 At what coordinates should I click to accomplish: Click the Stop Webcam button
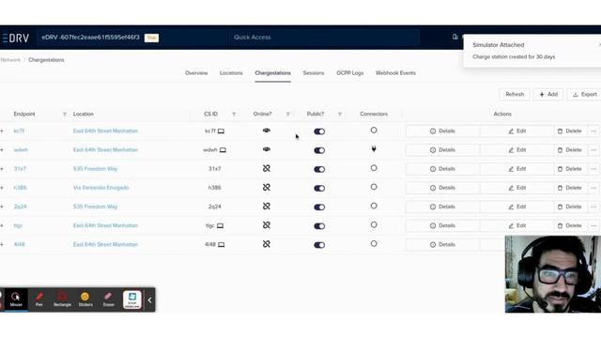132,300
